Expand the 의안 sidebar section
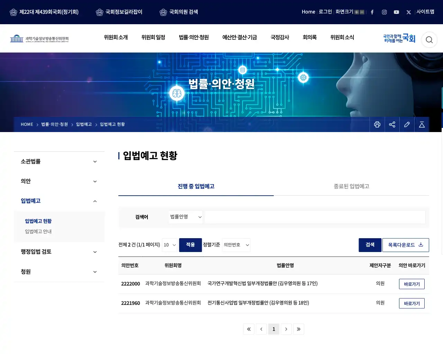The image size is (443, 354). (x=59, y=181)
